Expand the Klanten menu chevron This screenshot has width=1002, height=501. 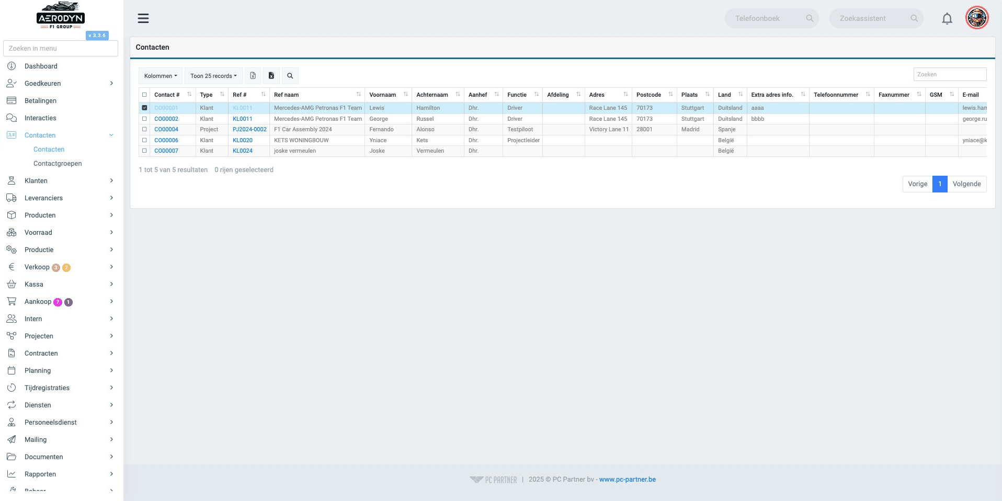click(x=111, y=180)
